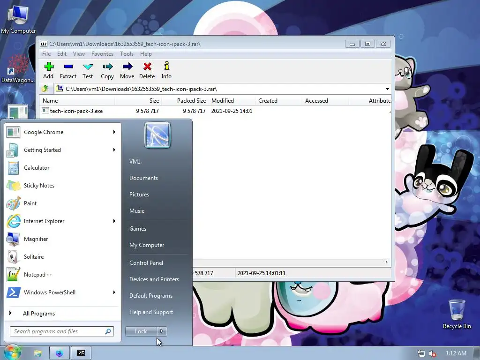Open Default Programs
The height and width of the screenshot is (360, 480).
(150, 296)
